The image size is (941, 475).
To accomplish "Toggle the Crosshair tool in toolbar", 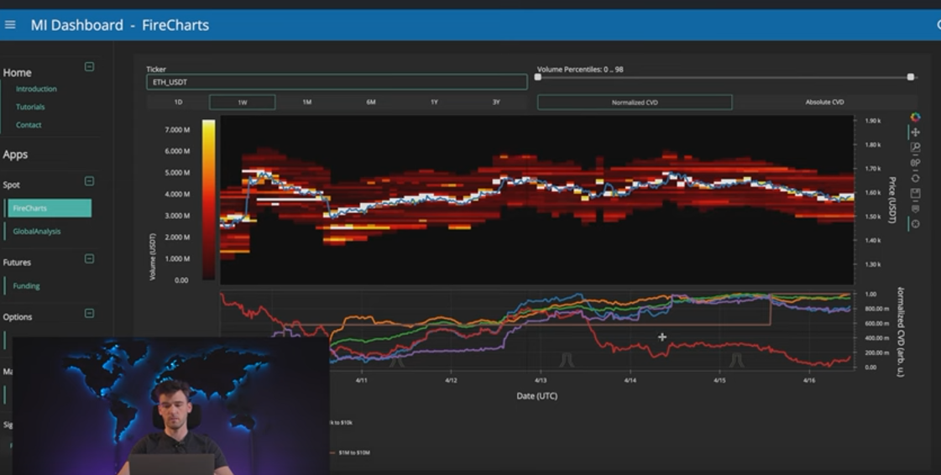I will click(x=915, y=224).
